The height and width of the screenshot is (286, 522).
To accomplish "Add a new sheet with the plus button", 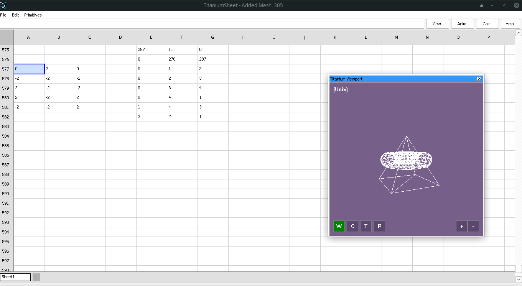I will point(36,277).
